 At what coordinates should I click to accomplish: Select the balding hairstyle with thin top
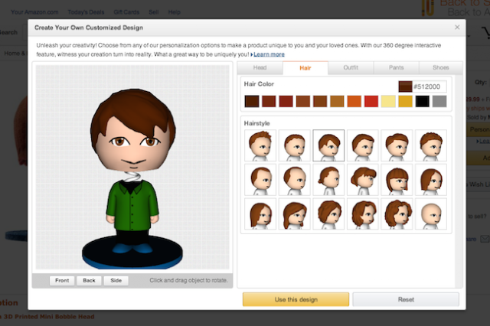294,180
